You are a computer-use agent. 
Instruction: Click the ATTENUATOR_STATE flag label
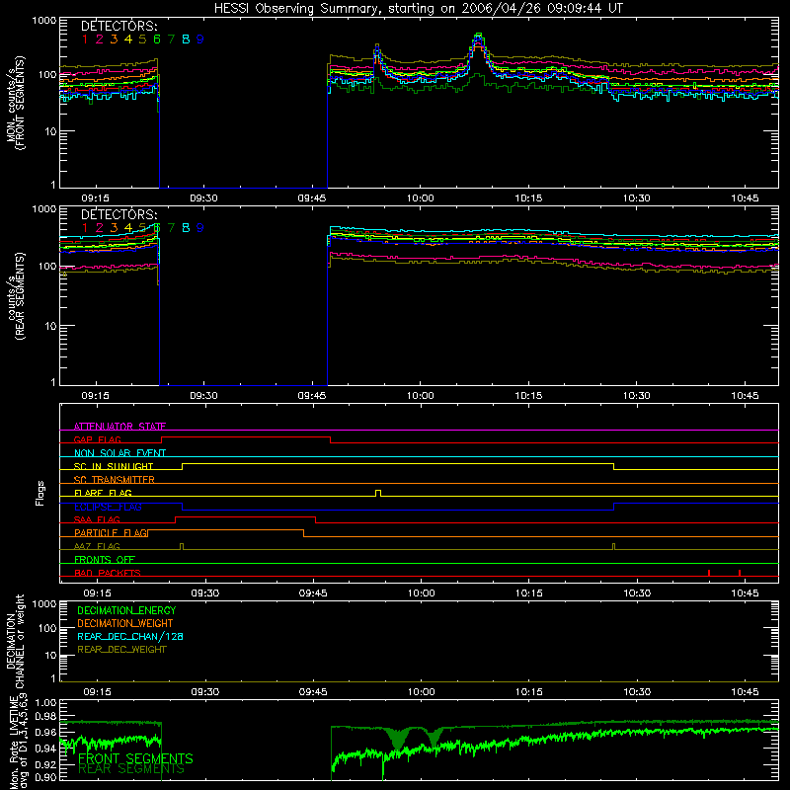pos(119,427)
